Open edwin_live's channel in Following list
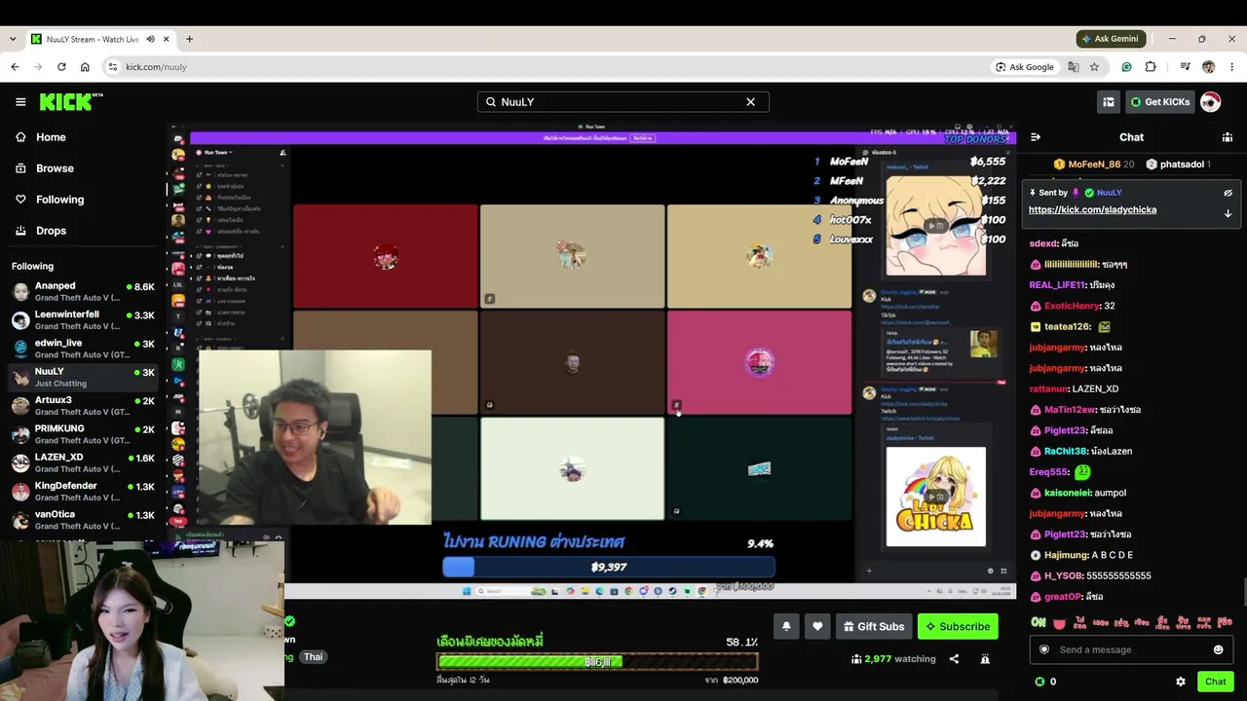The image size is (1247, 701). click(x=83, y=349)
